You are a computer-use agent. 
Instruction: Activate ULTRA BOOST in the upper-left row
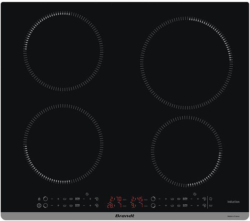(77, 199)
